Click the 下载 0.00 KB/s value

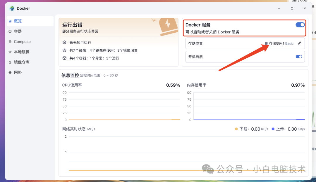(260, 129)
